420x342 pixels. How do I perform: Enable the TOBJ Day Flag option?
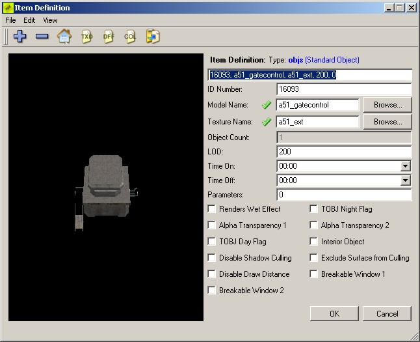[211, 242]
